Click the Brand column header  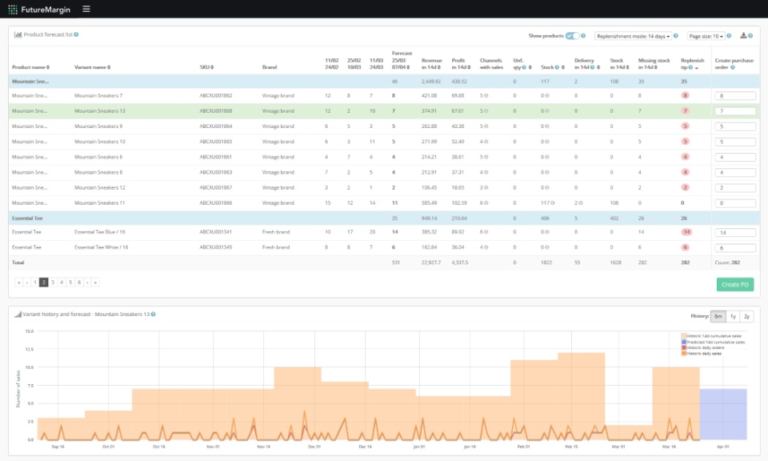270,67
